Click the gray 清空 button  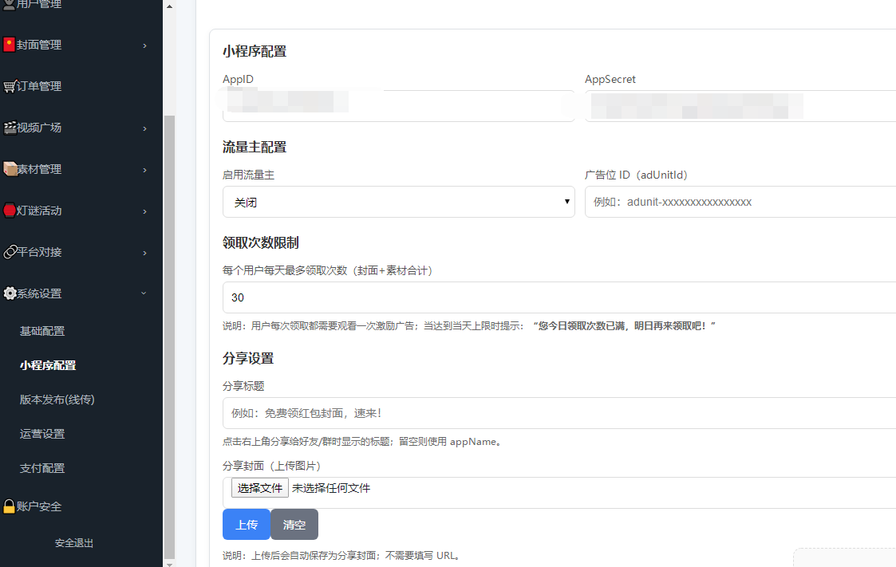294,525
